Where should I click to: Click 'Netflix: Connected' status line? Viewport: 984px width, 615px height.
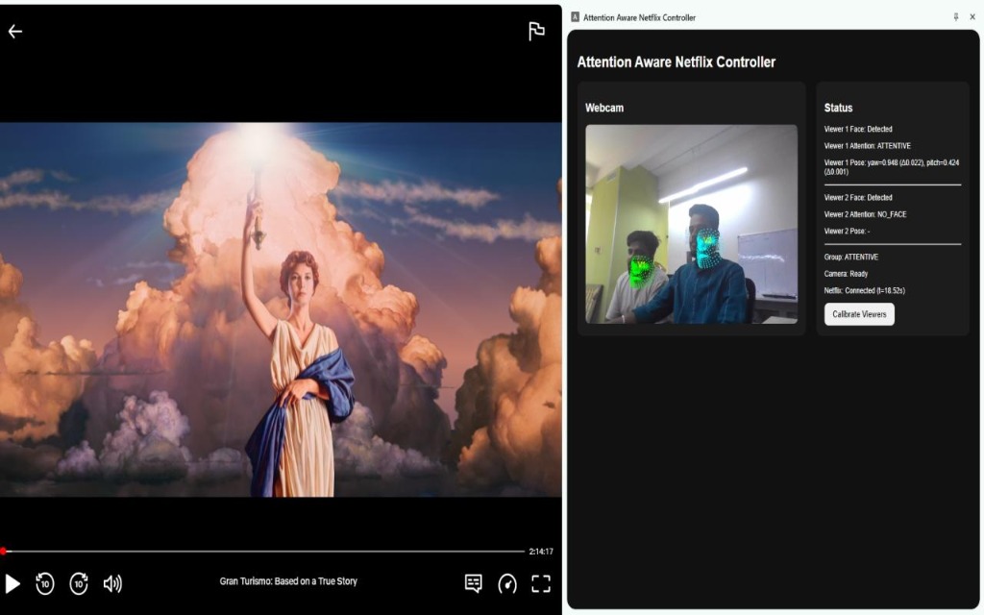point(864,291)
